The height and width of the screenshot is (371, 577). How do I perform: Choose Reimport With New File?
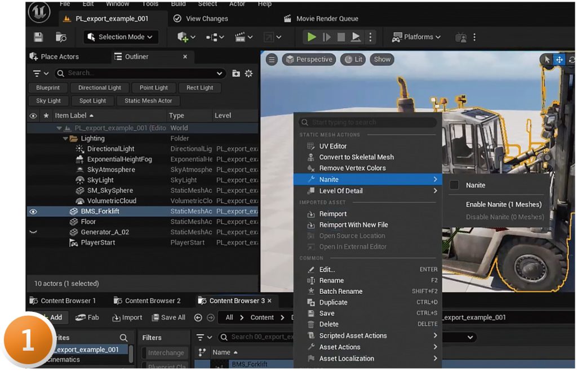click(369, 225)
